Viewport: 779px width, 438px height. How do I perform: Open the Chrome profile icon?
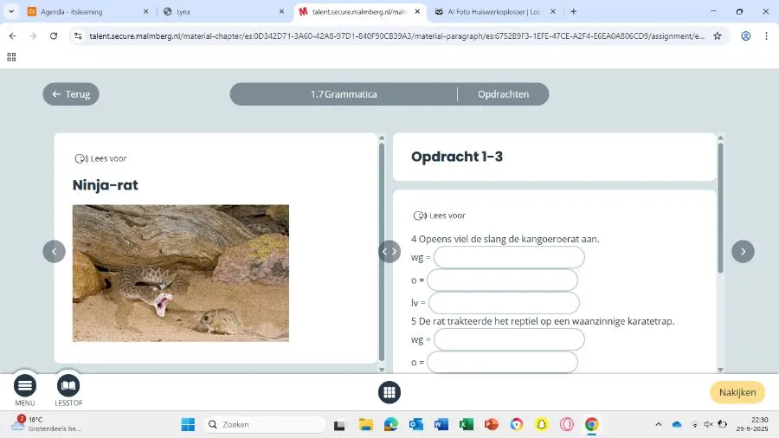tap(746, 35)
